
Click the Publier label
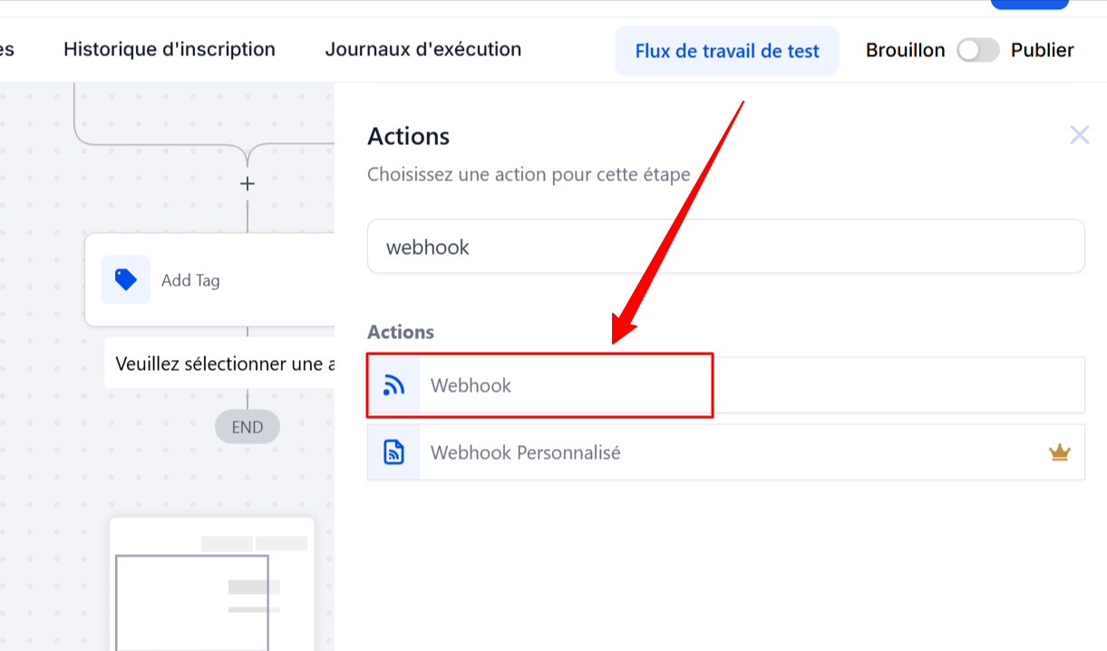pyautogui.click(x=1043, y=51)
